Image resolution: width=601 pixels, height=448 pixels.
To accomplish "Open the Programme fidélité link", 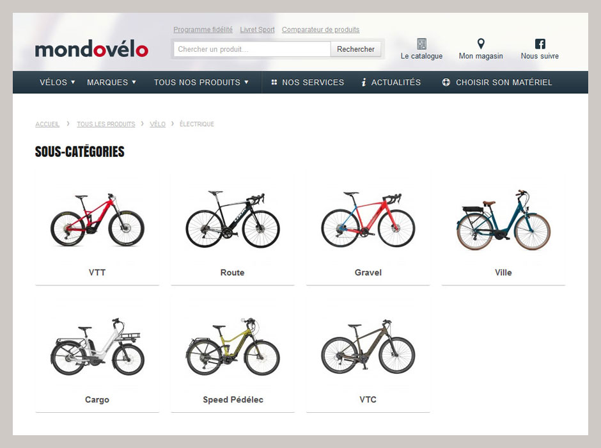I will (203, 29).
